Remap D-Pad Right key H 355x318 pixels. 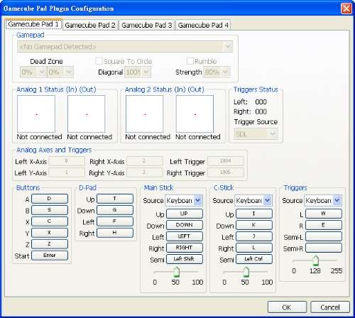pos(115,233)
